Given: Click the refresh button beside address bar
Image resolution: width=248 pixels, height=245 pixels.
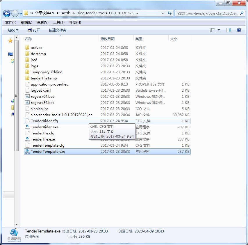Looking at the screenshot, I should pyautogui.click(x=170, y=13).
